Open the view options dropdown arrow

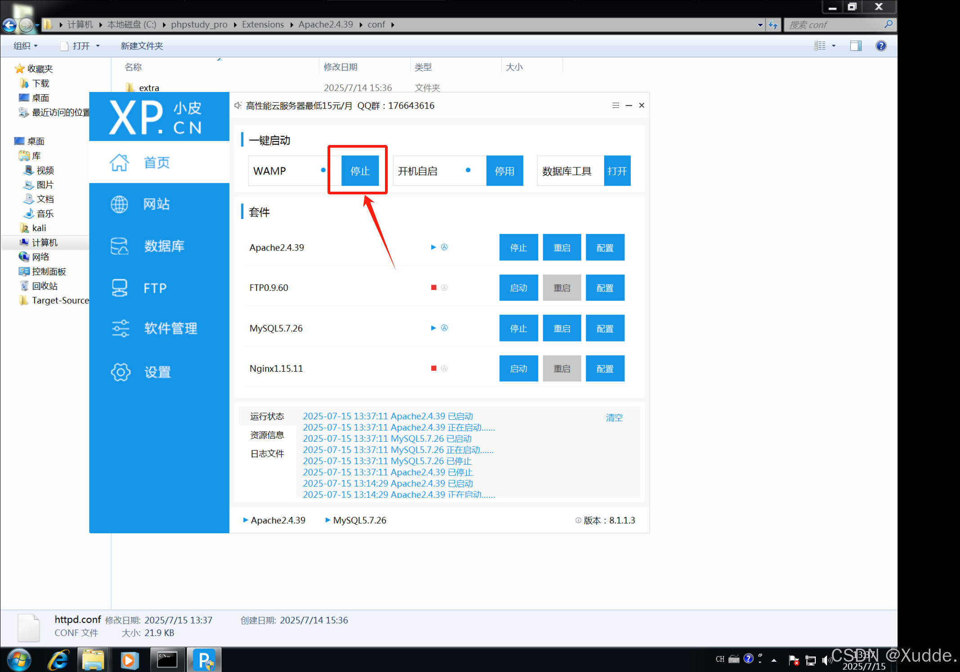click(x=833, y=46)
